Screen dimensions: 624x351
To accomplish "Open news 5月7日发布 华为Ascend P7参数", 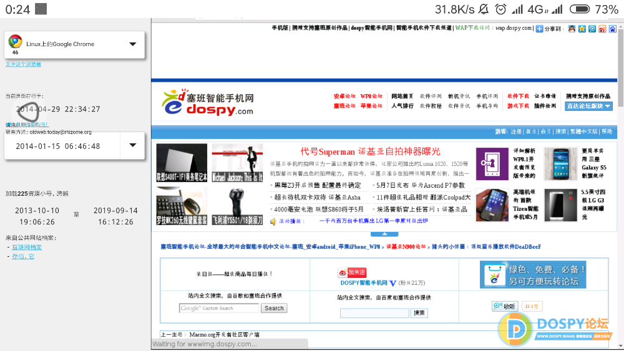I will 421,185.
